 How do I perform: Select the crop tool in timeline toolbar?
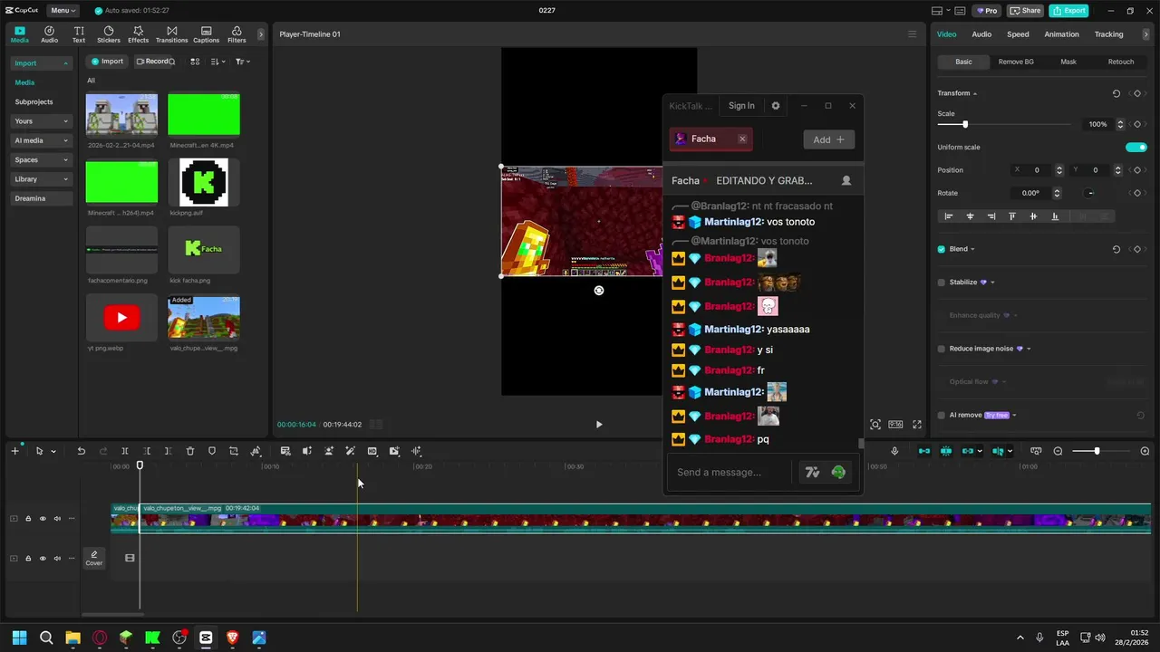coord(234,451)
